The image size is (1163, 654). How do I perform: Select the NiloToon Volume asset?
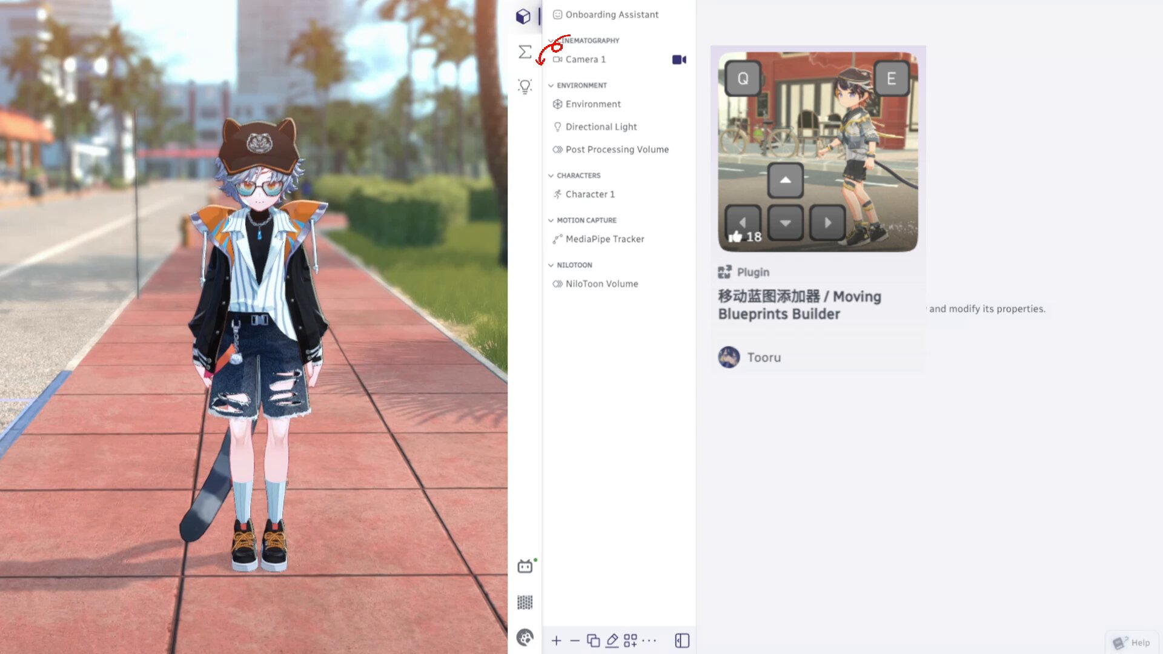click(x=619, y=284)
